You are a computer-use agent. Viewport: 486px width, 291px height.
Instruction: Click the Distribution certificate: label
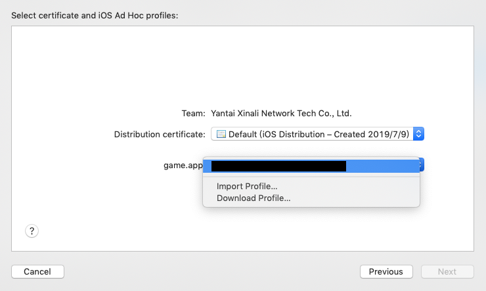160,134
